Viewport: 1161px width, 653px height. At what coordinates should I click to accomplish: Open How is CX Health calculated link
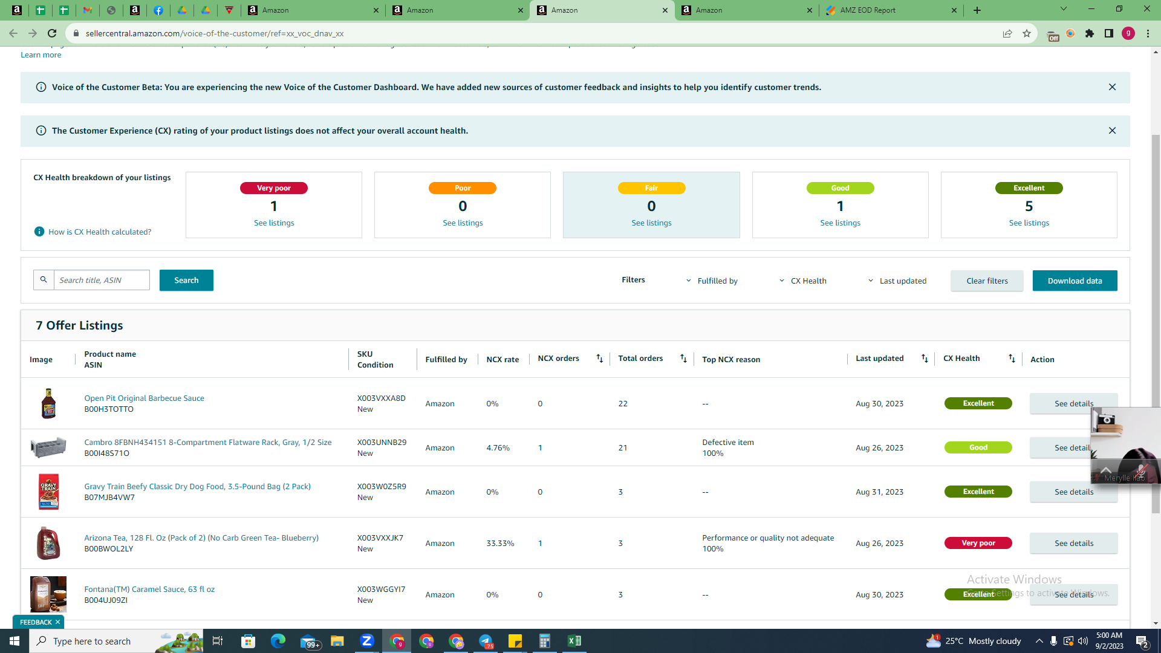coord(100,232)
